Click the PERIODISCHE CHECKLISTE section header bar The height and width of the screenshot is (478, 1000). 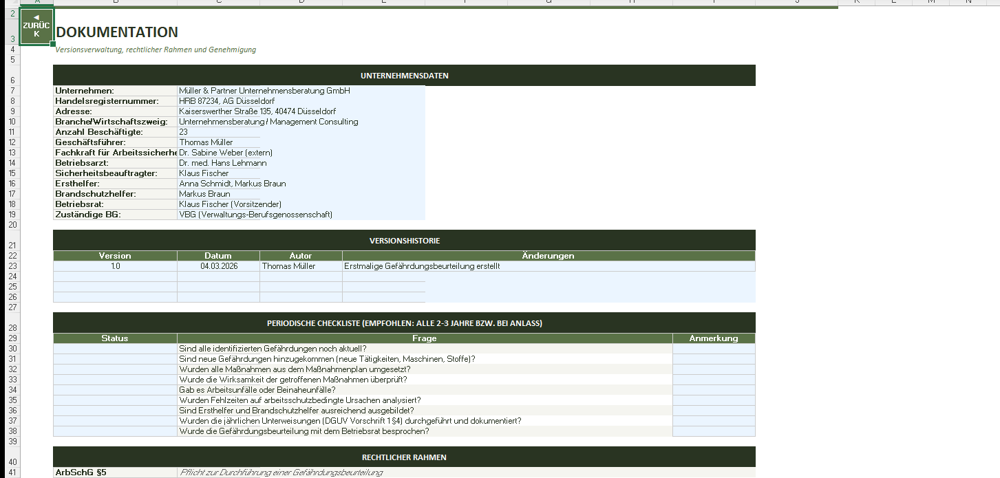point(404,323)
